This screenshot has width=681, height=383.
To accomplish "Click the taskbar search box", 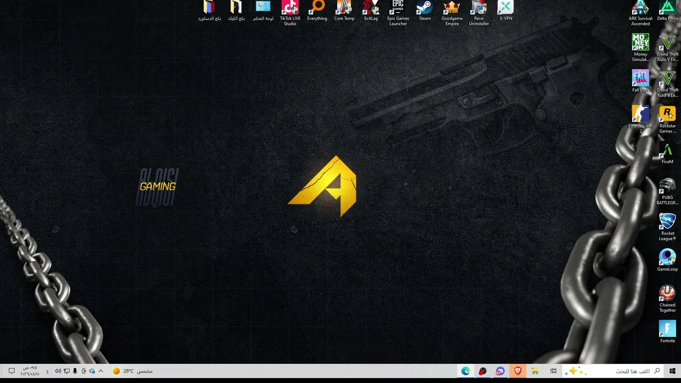I will (613, 371).
